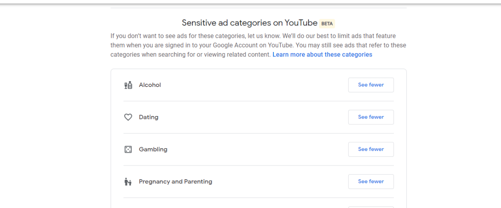See fewer Pregnancy and Parenting ads
The image size is (501, 208).
371,182
